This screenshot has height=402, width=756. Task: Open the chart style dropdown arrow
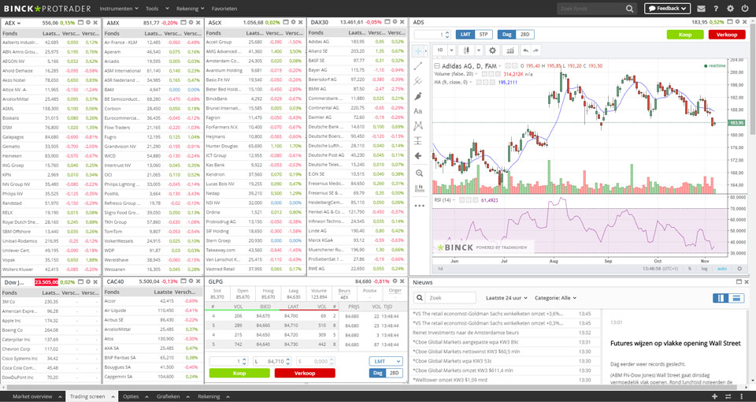coord(478,50)
